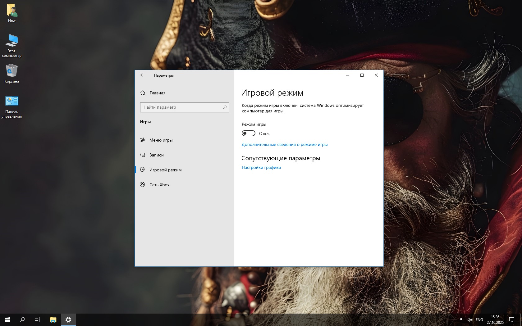
Task: Click the back arrow in Параметры
Action: pyautogui.click(x=142, y=75)
